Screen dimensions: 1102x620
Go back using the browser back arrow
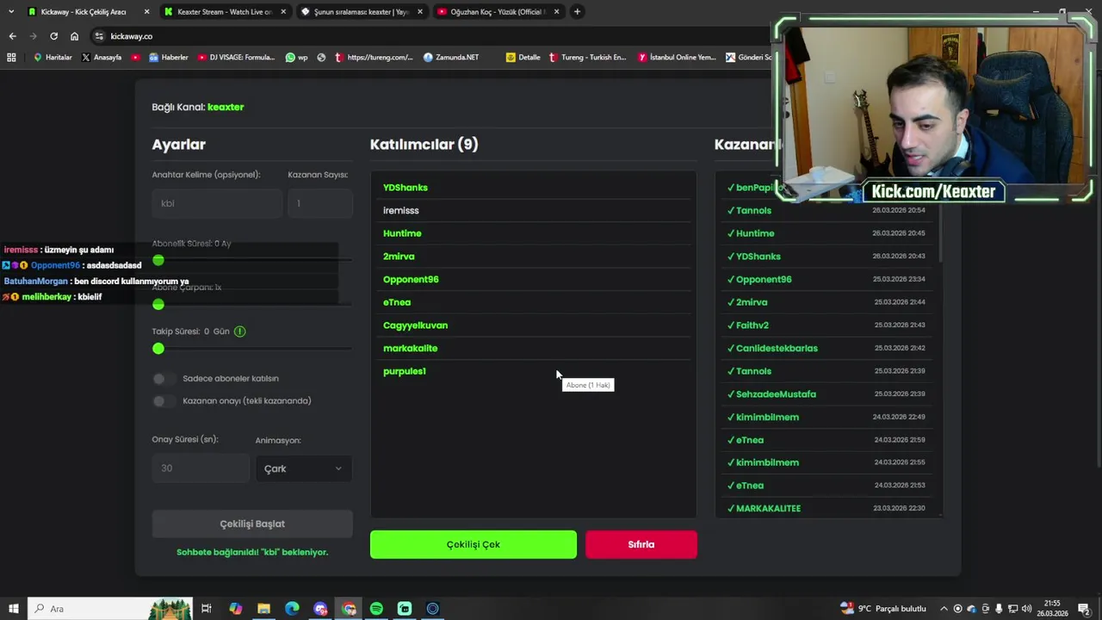pyautogui.click(x=12, y=36)
